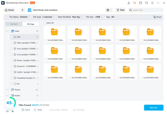Click the Recover button

click(154, 107)
